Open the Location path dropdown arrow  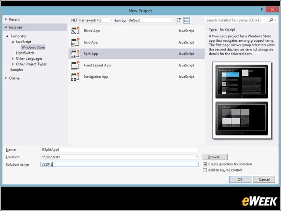click(x=196, y=157)
